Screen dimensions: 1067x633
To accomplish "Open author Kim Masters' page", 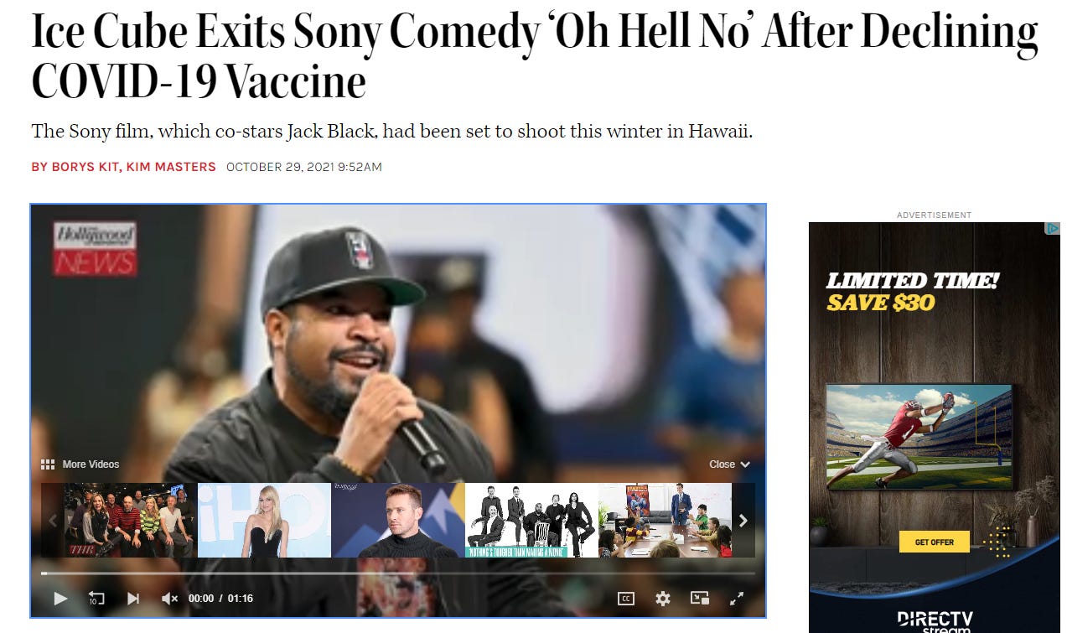I will click(171, 167).
